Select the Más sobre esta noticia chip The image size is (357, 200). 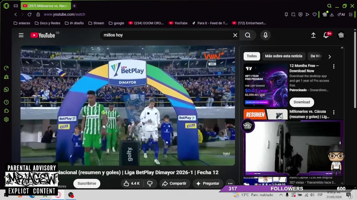tap(284, 56)
